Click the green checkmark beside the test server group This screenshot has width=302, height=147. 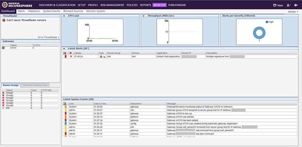(3, 108)
